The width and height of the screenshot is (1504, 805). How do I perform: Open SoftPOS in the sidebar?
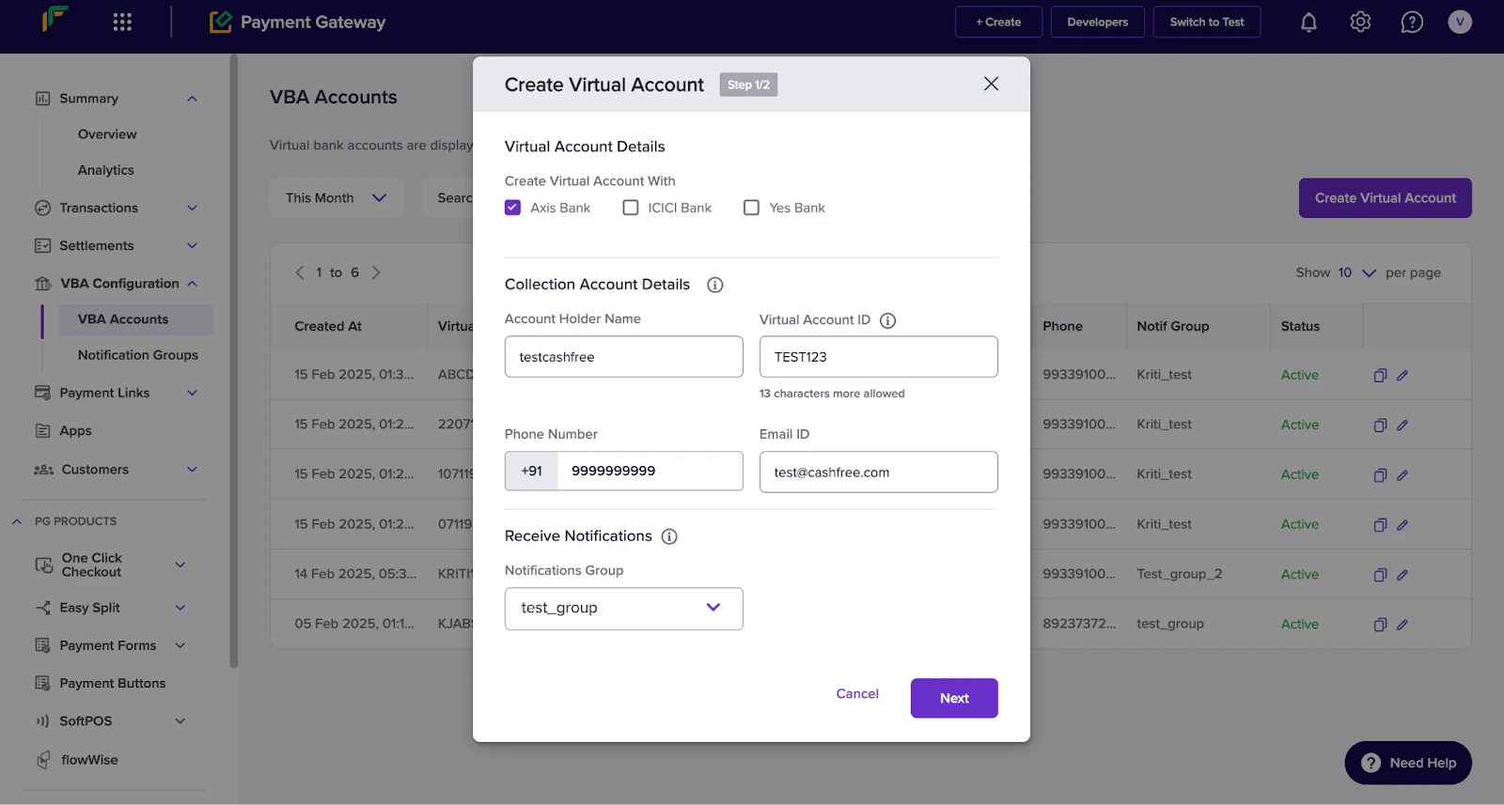[86, 720]
